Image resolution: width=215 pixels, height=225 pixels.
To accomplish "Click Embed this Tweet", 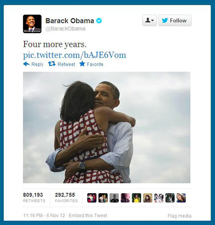I will pyautogui.click(x=88, y=216).
